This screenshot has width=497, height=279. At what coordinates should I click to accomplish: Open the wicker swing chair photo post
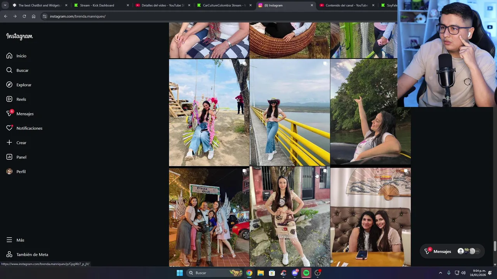290,40
